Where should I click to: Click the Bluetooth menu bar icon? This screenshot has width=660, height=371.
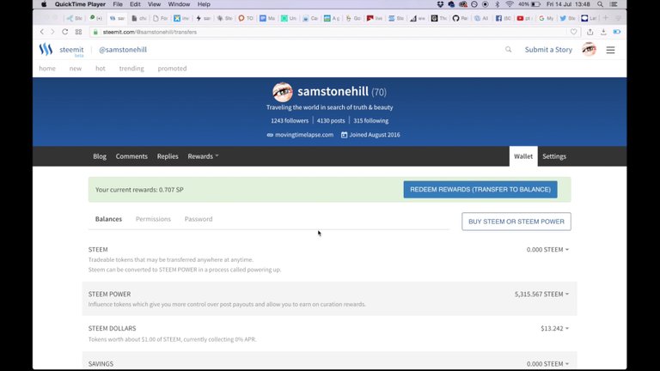coord(497,4)
